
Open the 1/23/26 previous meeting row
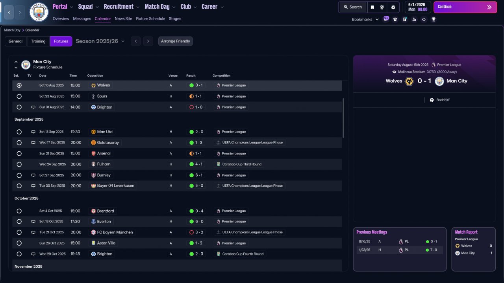tap(400, 250)
